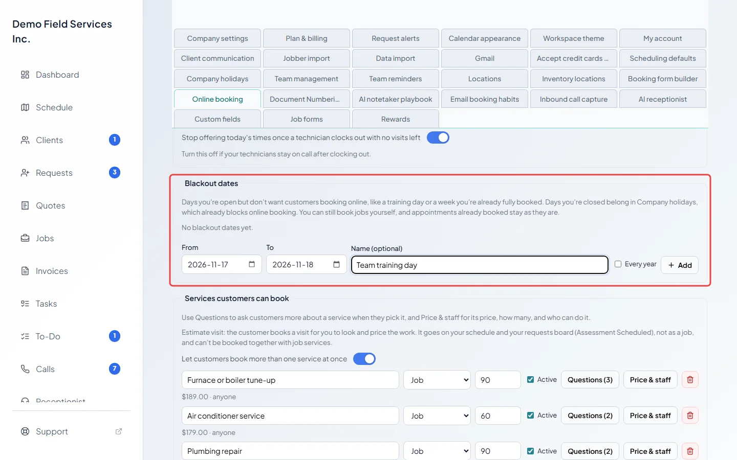Open the Company settings tab

(218, 38)
